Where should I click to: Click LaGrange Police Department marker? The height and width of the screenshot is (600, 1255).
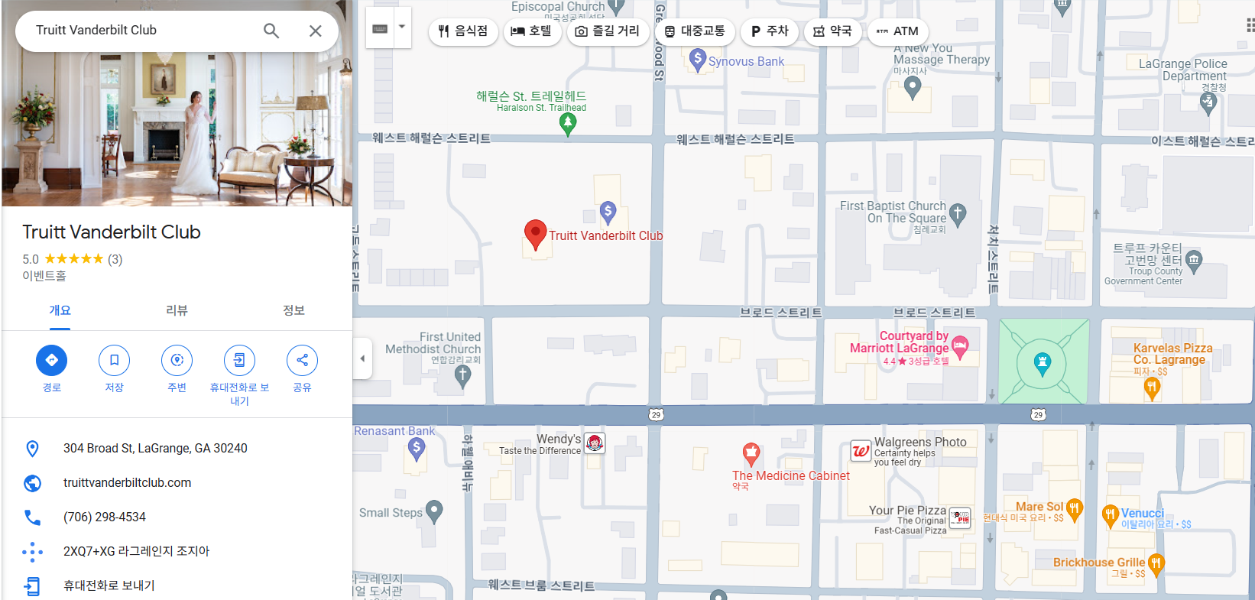[1208, 104]
